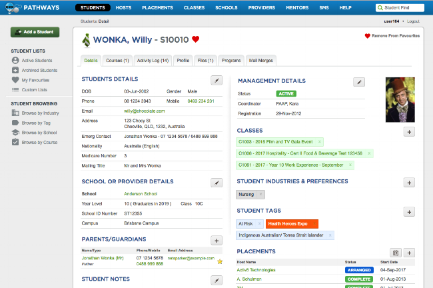
Task: Add a Parent/Guardian plus button
Action: tap(217, 241)
